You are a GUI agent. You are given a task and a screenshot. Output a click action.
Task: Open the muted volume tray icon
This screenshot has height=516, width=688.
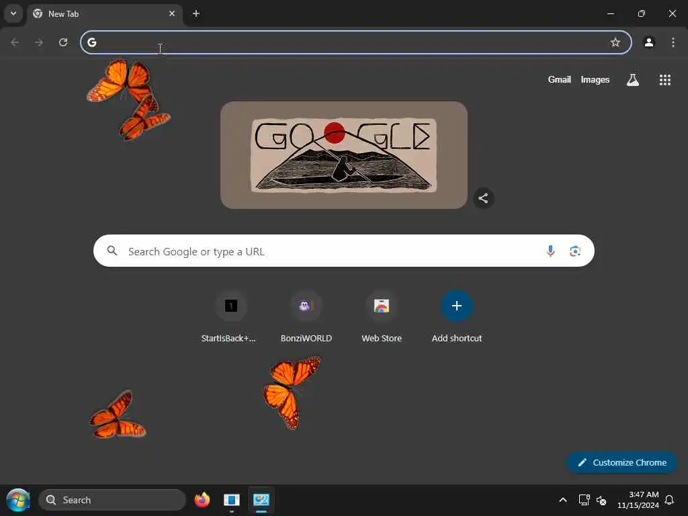pos(601,500)
